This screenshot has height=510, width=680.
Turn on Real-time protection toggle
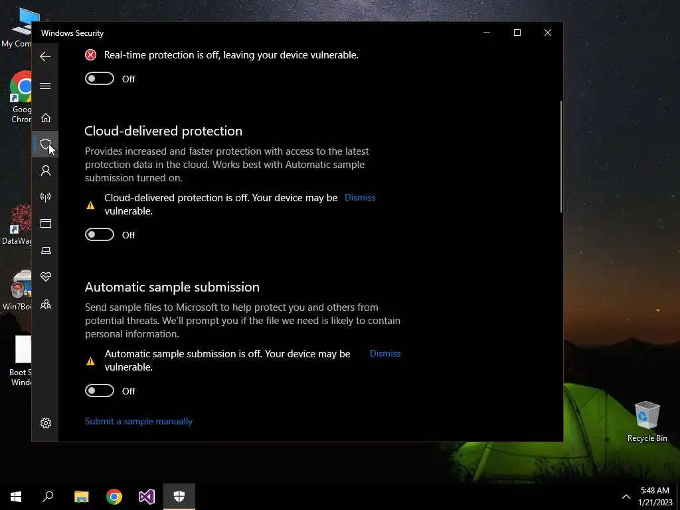coord(100,78)
